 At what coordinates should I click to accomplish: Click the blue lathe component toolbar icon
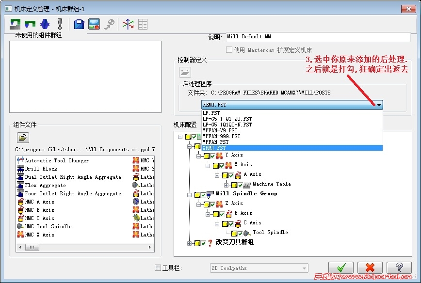pyautogui.click(x=45, y=24)
